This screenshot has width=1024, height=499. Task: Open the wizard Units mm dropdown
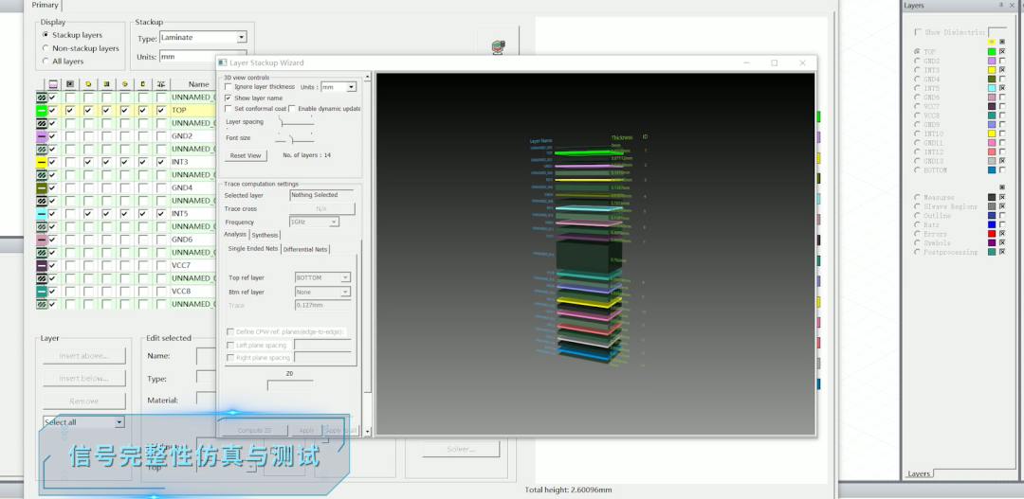352,87
